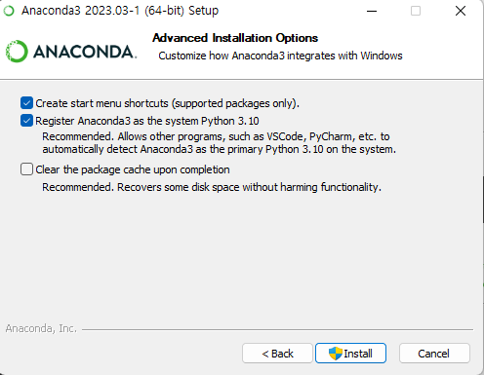Click the ANACONDA logo in the header
The image size is (484, 375).
(x=71, y=52)
